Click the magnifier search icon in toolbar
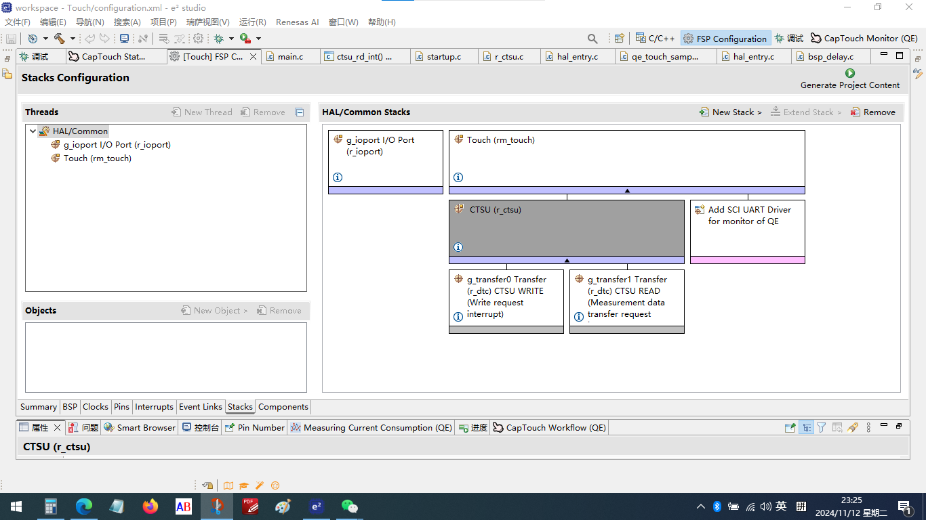This screenshot has width=926, height=520. point(592,39)
